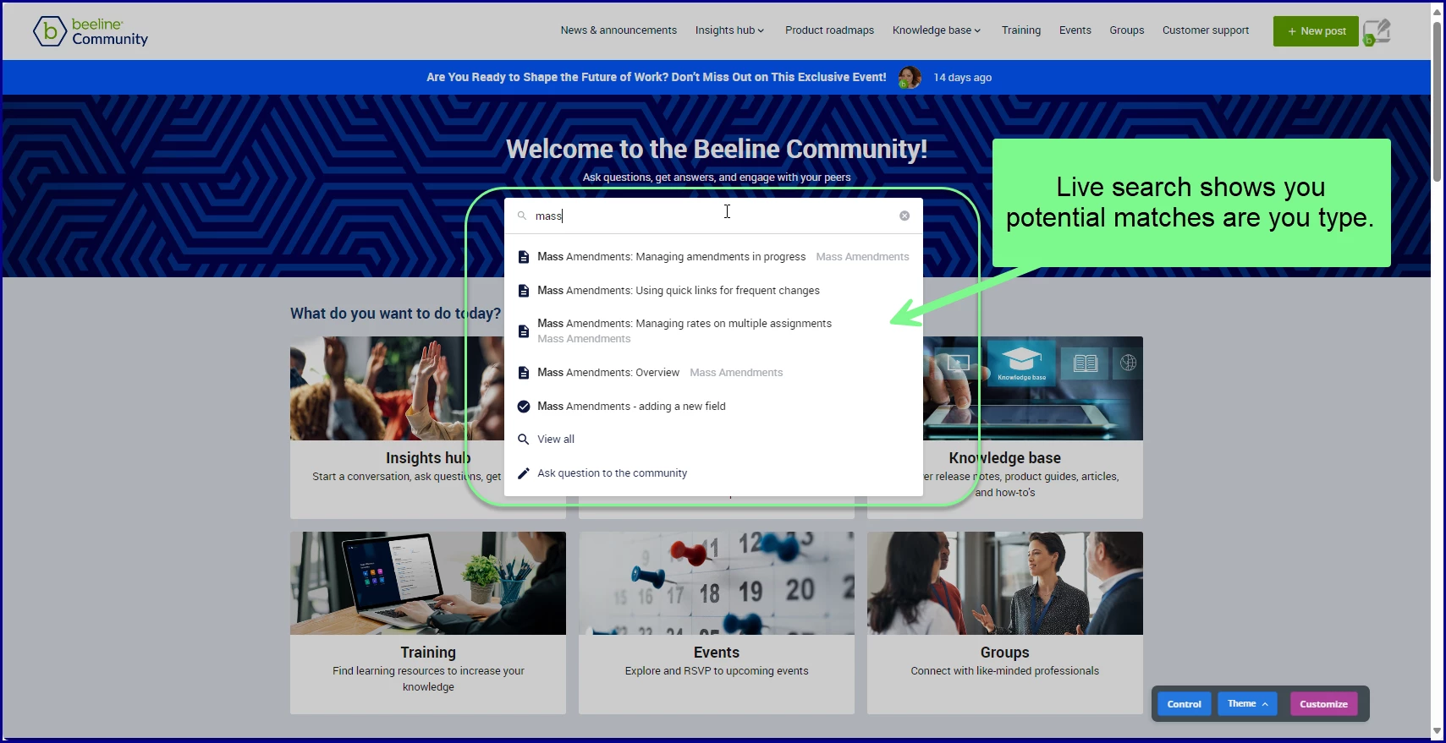The width and height of the screenshot is (1446, 743).
Task: Click the scrollbar down arrow
Action: 1437,731
